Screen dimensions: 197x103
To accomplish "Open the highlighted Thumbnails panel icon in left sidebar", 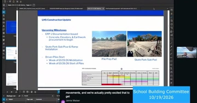I will tap(4, 12).
